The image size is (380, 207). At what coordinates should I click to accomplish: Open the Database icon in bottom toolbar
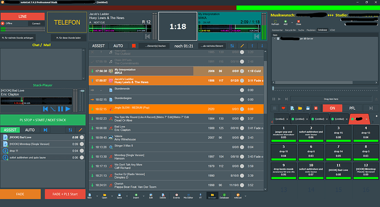[224, 196]
